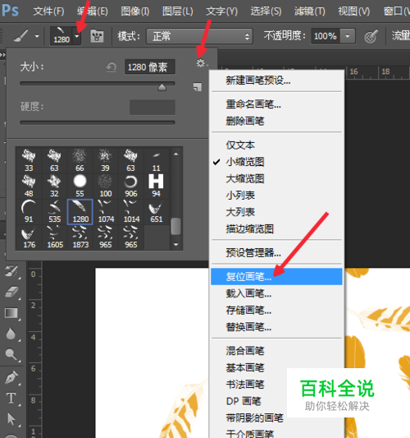This screenshot has height=438, width=410.
Task: Select 小列表 view option
Action: pyautogui.click(x=277, y=196)
